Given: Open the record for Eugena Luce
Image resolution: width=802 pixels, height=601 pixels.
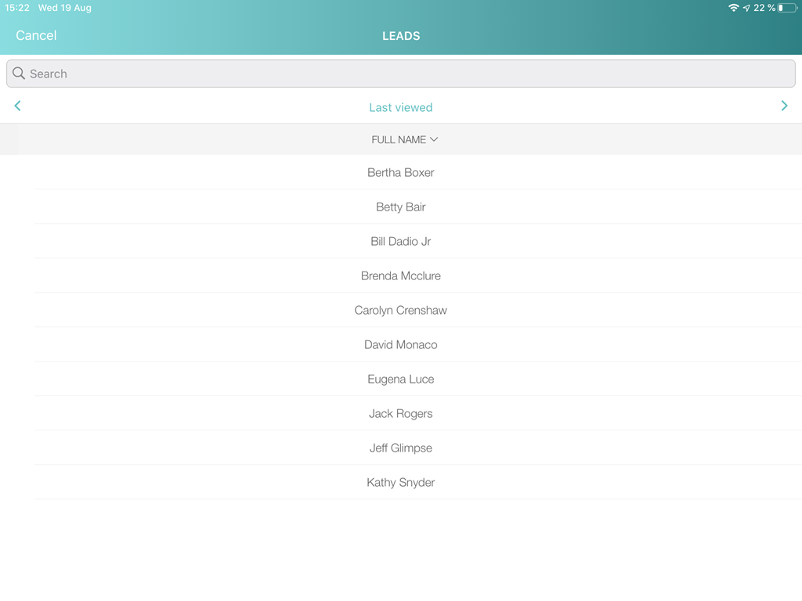Looking at the screenshot, I should click(x=401, y=379).
